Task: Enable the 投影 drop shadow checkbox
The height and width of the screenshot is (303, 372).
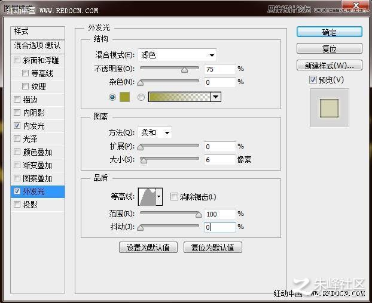Action: 17,204
